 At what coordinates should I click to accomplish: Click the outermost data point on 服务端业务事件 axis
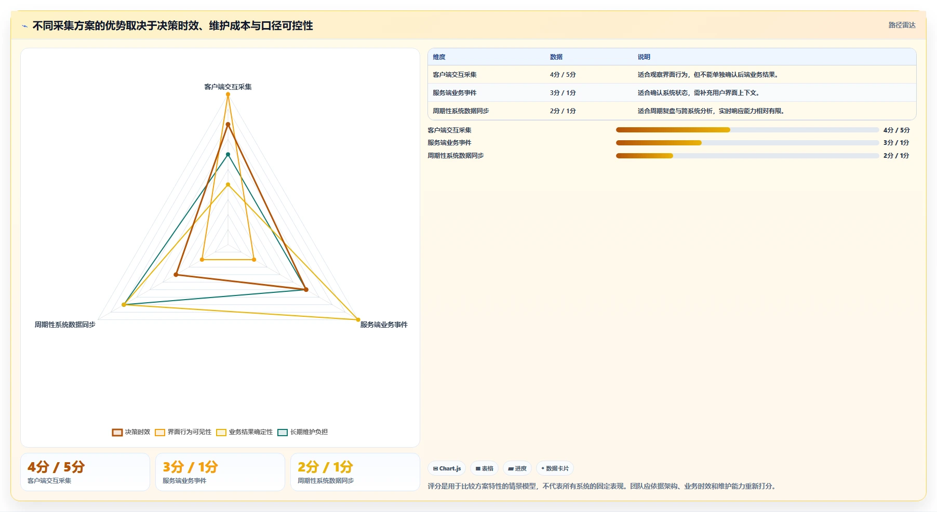pos(358,320)
